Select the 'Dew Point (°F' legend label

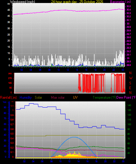pos(126,98)
